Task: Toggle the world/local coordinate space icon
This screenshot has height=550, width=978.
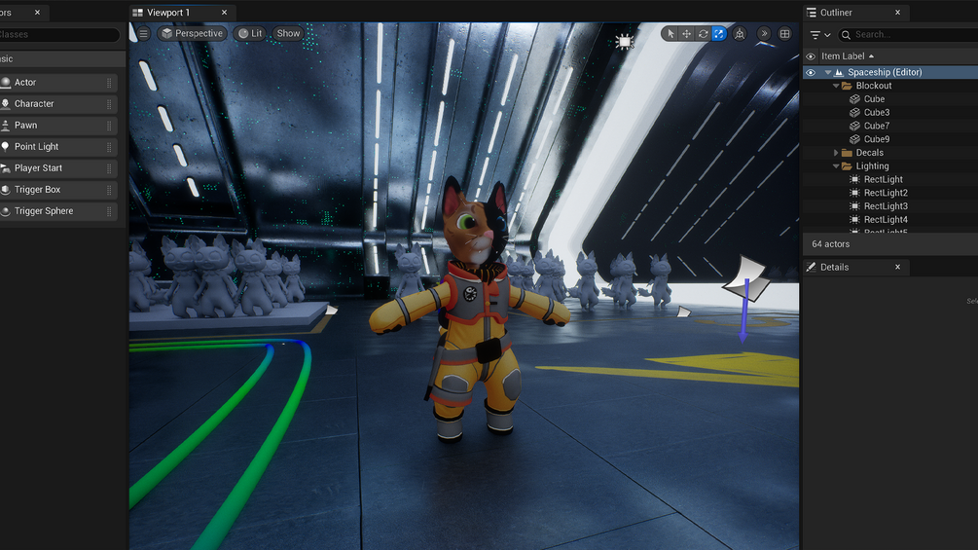Action: (x=740, y=34)
